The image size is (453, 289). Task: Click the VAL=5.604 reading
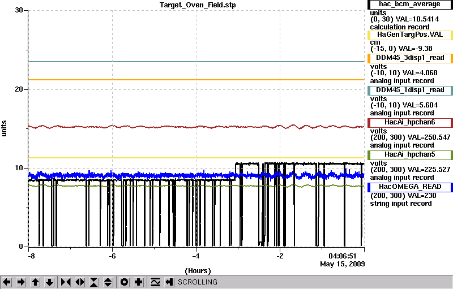click(x=420, y=105)
